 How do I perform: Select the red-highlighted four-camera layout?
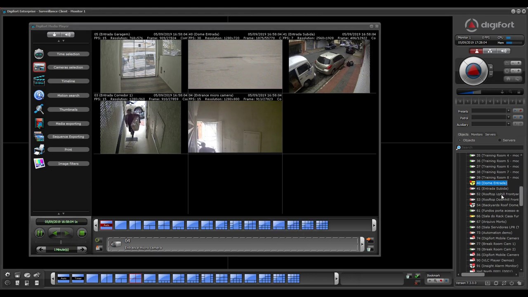(135, 278)
